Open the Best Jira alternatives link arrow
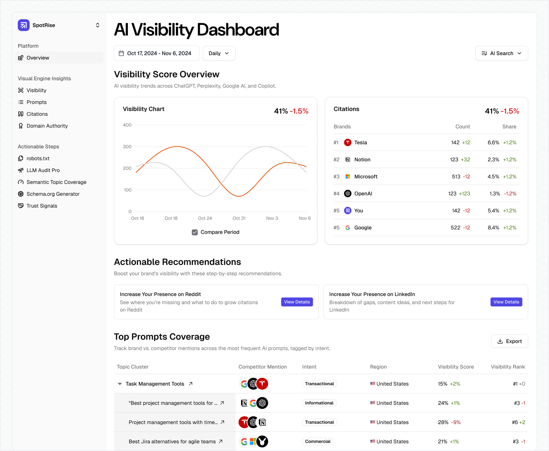The width and height of the screenshot is (549, 451). [221, 441]
